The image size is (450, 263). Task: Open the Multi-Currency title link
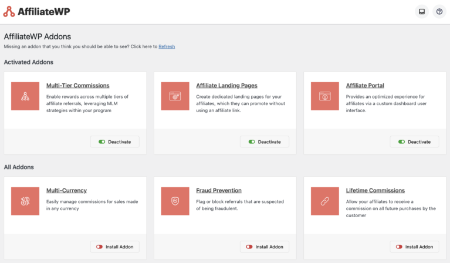(x=66, y=191)
